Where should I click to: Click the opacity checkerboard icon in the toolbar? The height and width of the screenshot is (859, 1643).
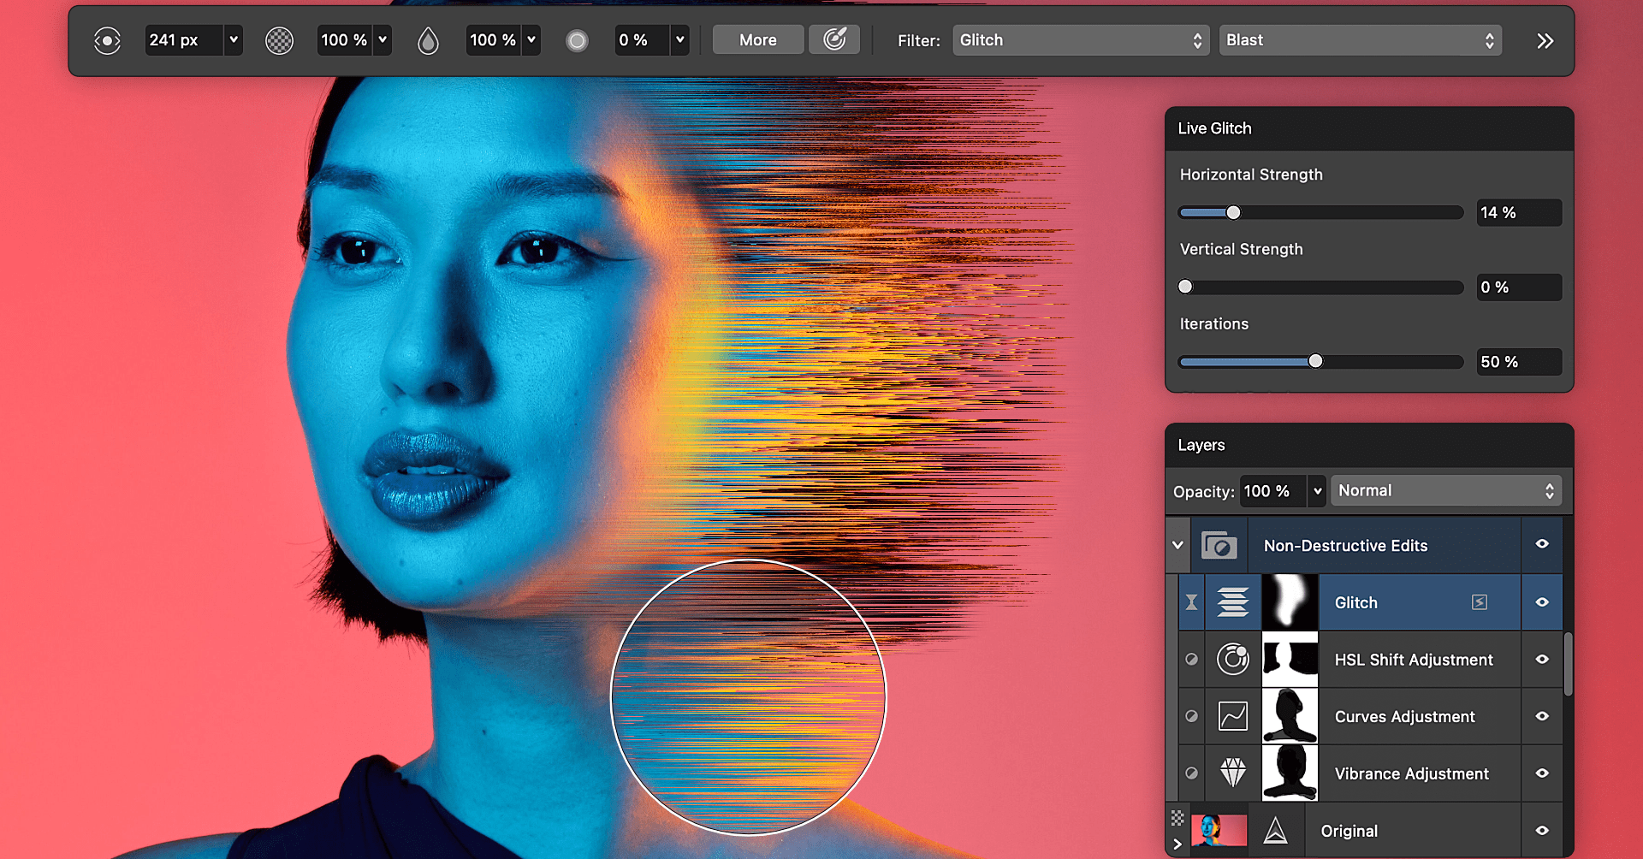(279, 39)
